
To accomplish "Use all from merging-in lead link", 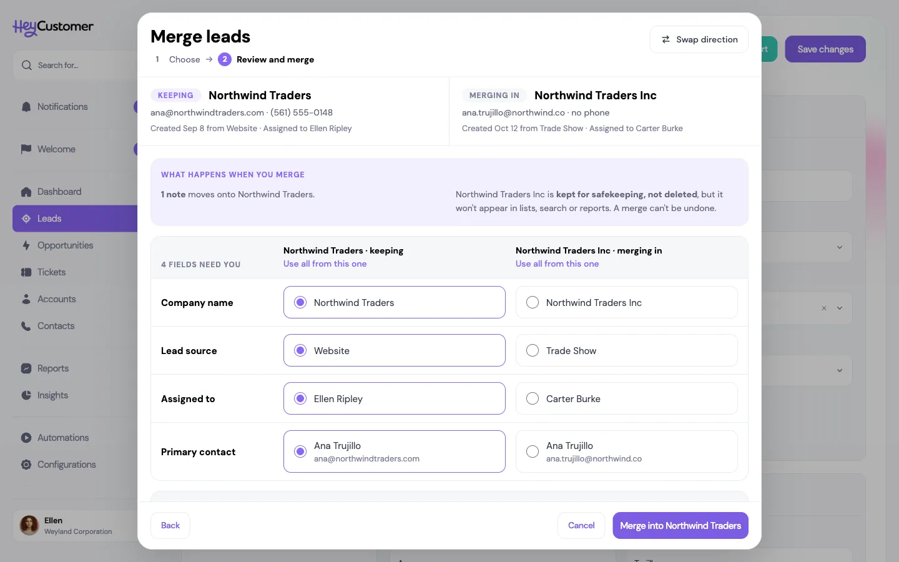I will (x=557, y=264).
